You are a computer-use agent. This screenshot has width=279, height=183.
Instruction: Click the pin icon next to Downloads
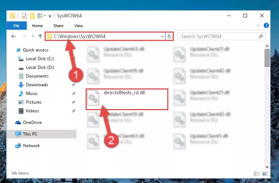pos(74,85)
